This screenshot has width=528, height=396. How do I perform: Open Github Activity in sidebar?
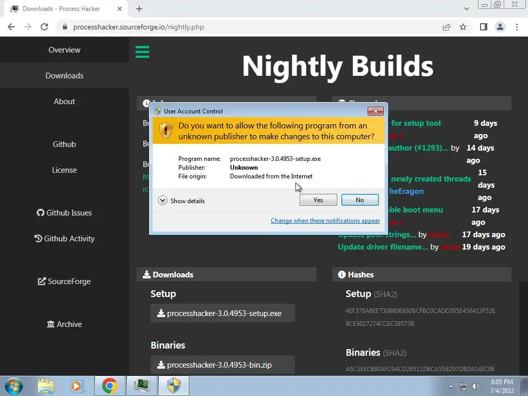(64, 239)
